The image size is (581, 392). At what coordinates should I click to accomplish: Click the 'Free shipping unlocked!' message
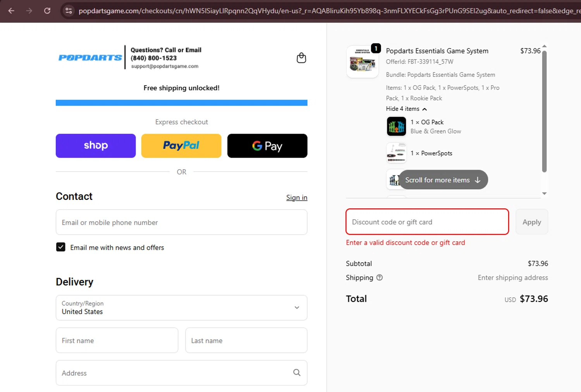click(x=181, y=88)
